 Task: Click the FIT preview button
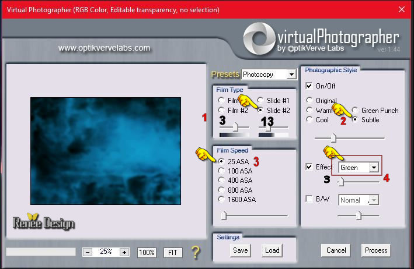coord(173,253)
